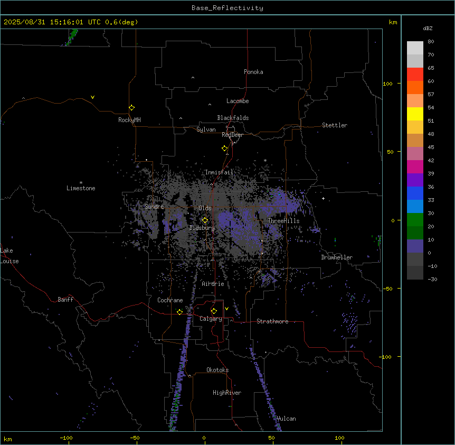Image resolution: width=455 pixels, height=445 pixels.
Task: Select the bright green swatch near 30 dBZ
Action: [x=415, y=220]
